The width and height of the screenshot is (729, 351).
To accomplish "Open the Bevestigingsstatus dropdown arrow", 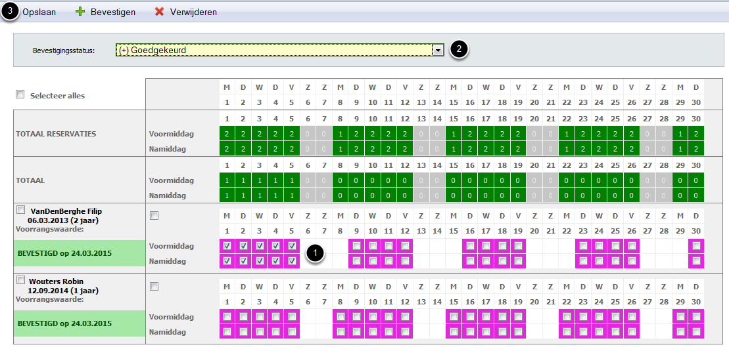I will [438, 50].
